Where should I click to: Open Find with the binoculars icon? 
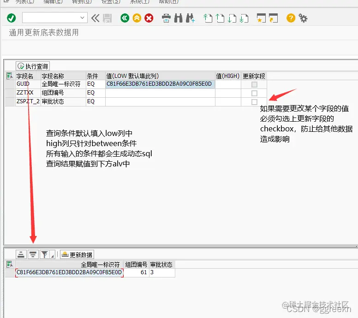(179, 18)
